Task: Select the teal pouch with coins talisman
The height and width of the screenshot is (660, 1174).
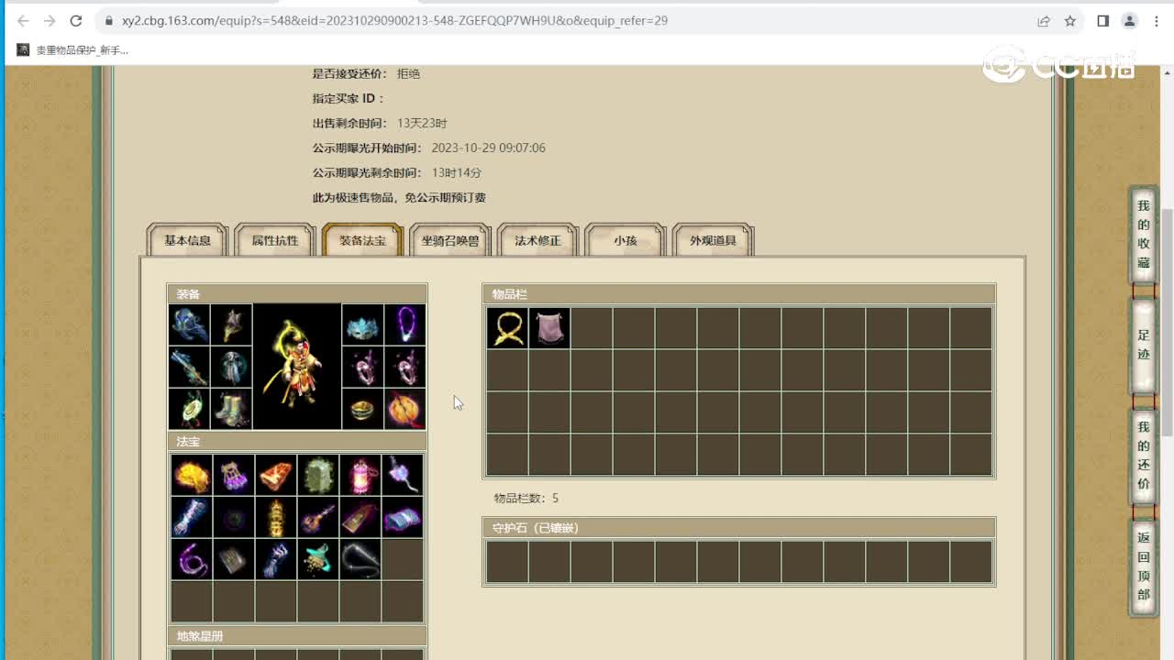Action: click(318, 559)
